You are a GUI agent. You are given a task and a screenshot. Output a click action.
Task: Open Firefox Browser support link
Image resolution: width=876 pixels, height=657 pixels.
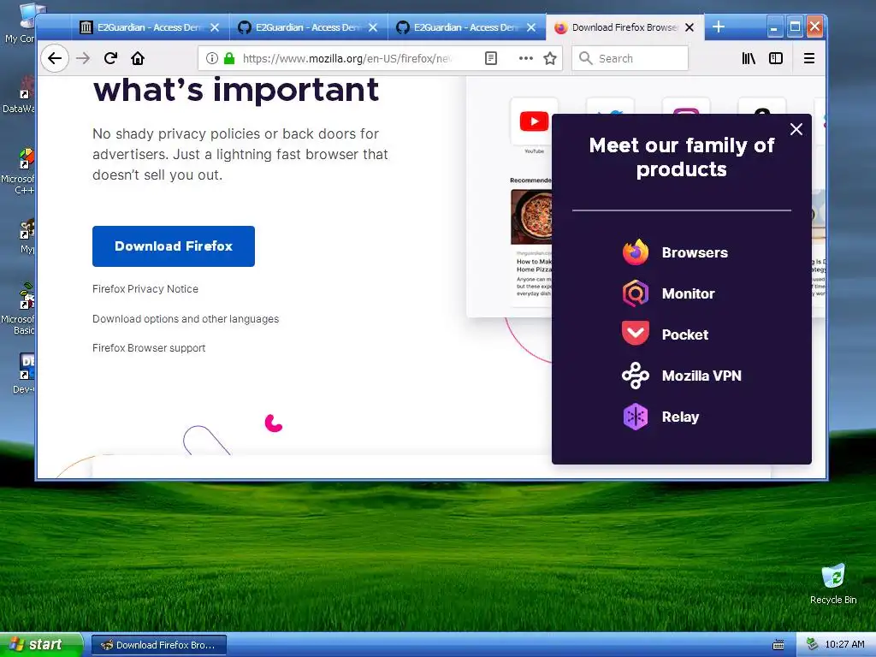click(x=149, y=348)
